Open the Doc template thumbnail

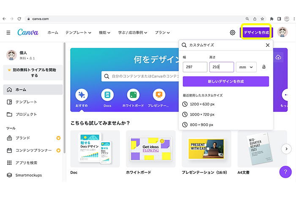(95, 149)
